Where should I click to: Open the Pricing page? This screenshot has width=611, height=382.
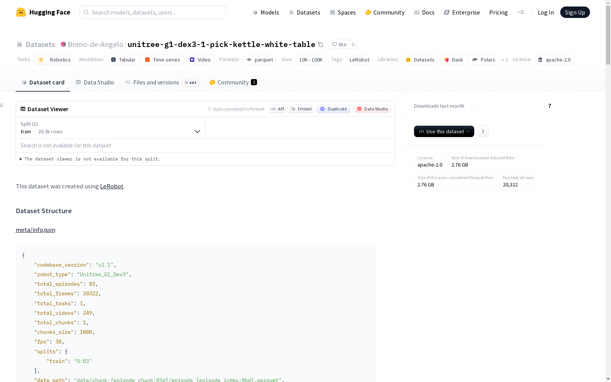498,12
